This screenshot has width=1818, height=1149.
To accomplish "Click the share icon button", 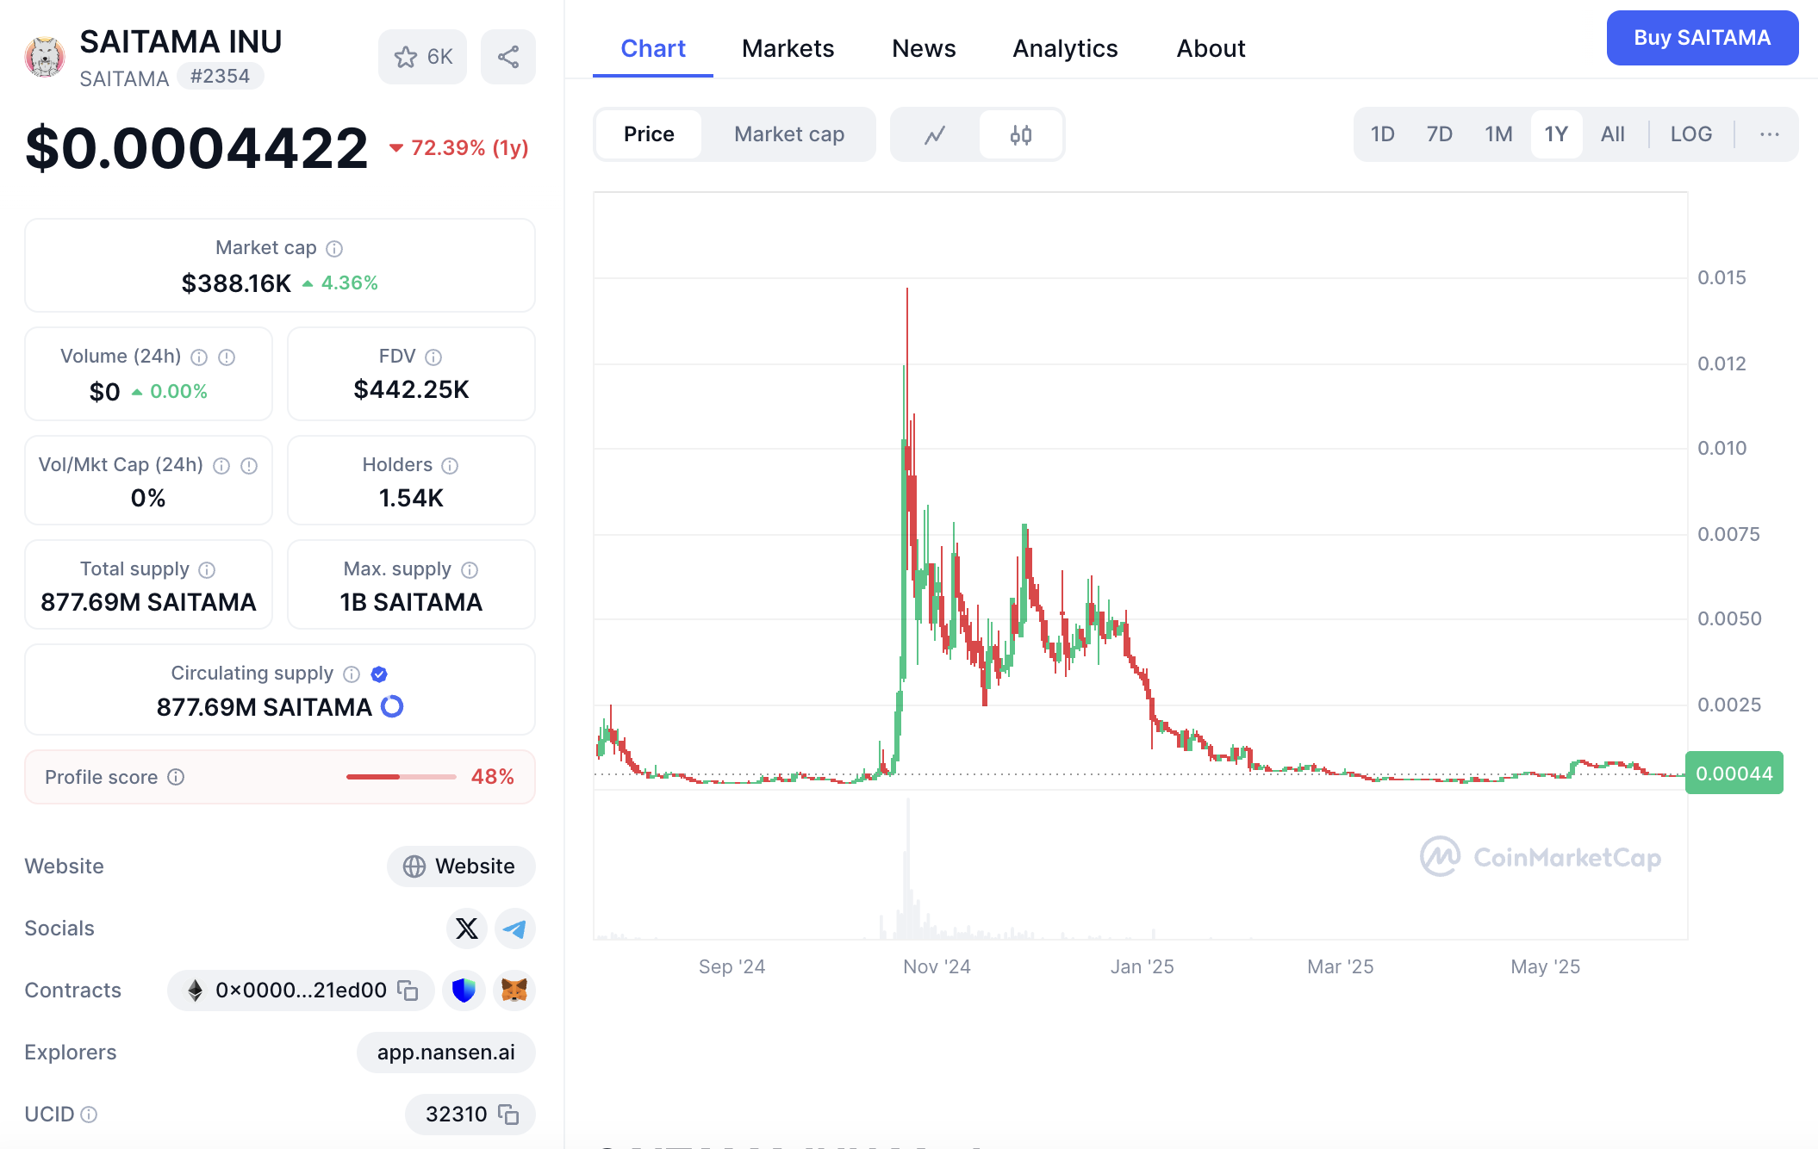I will click(x=508, y=57).
